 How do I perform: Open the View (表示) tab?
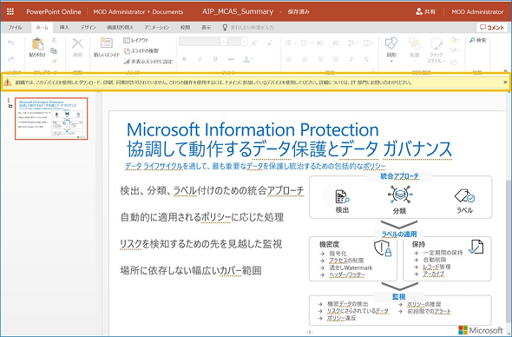coord(206,28)
